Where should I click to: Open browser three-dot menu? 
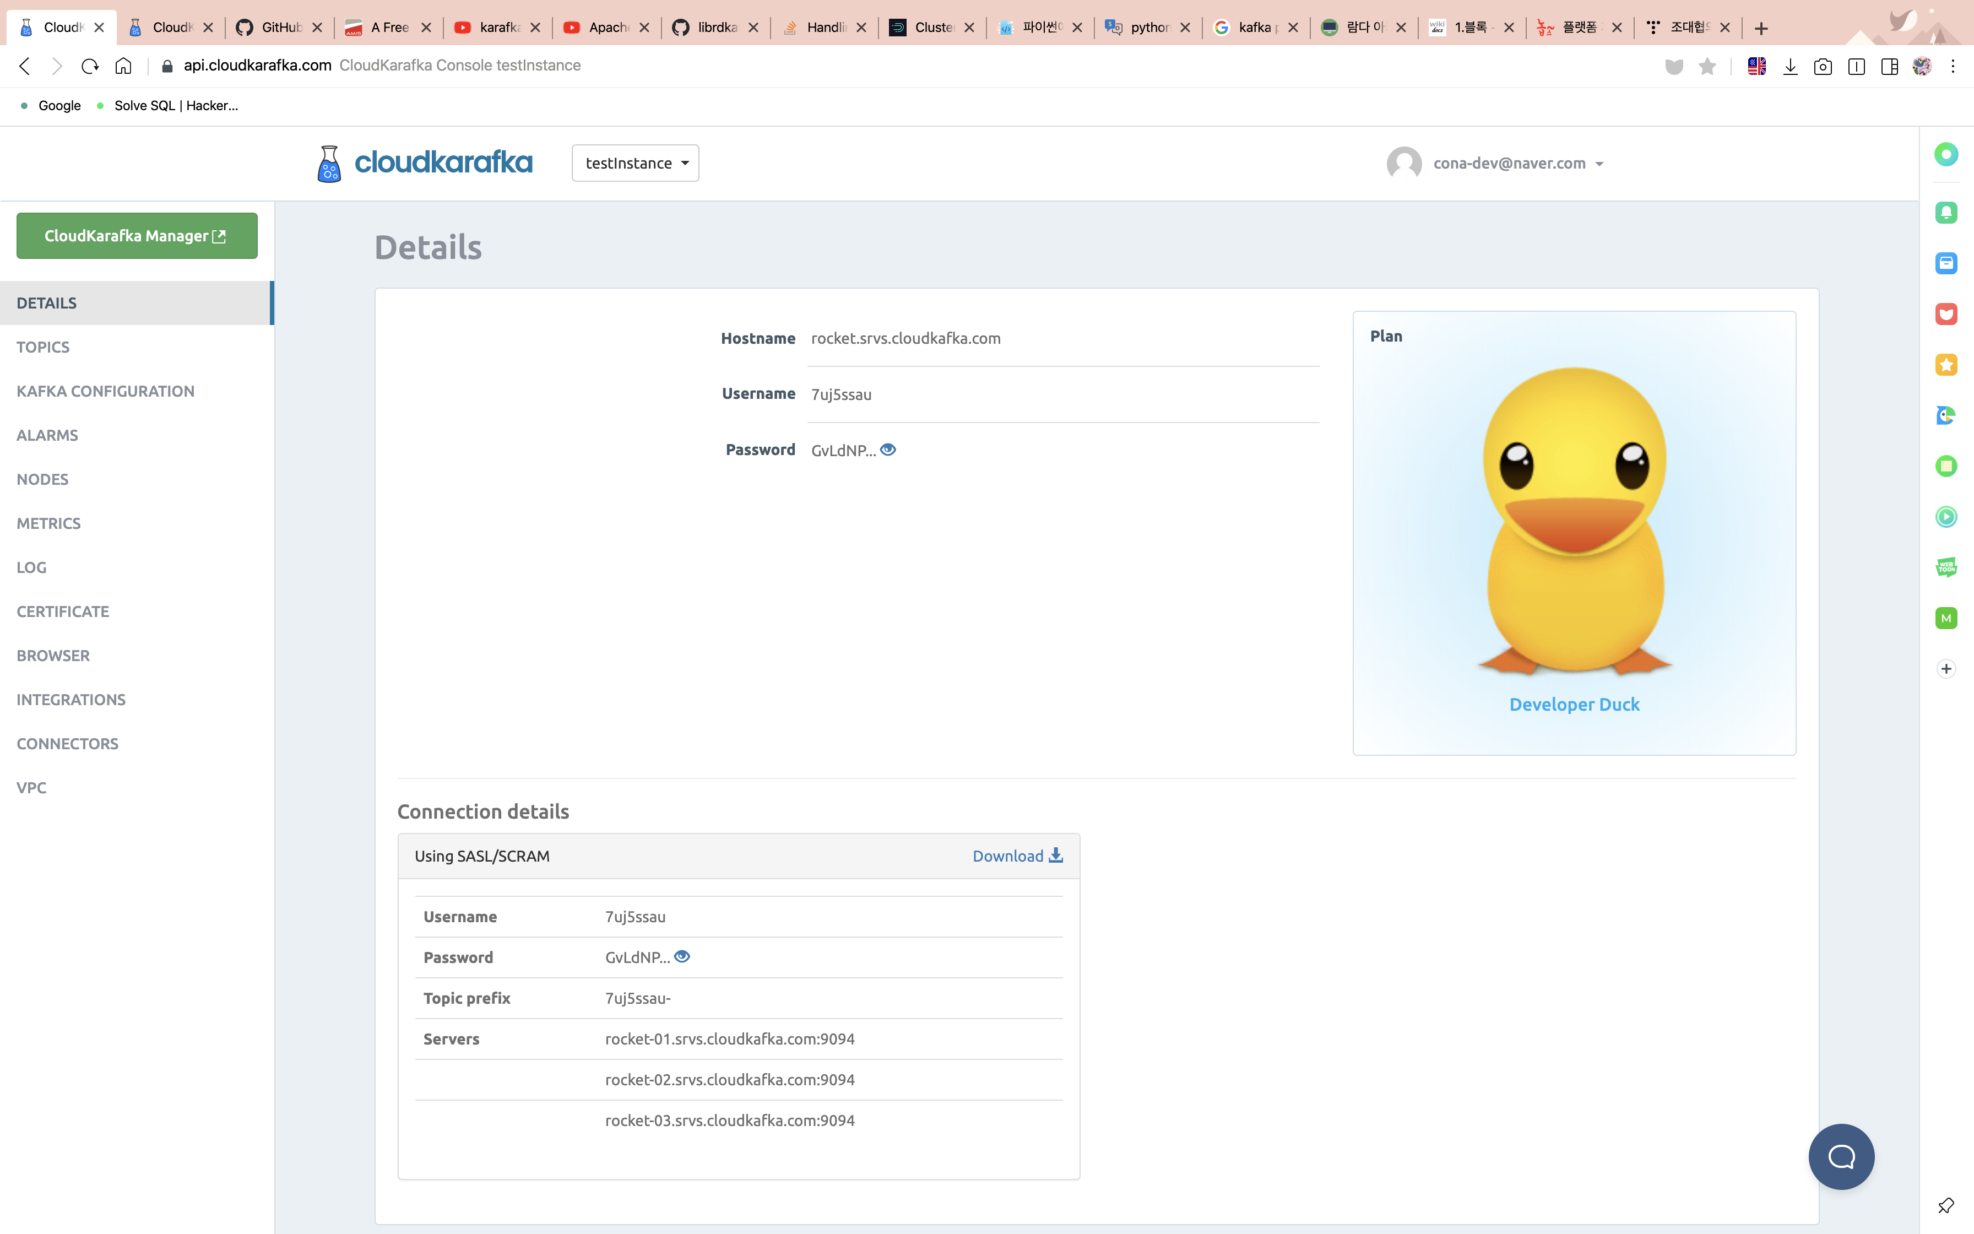point(1953,66)
